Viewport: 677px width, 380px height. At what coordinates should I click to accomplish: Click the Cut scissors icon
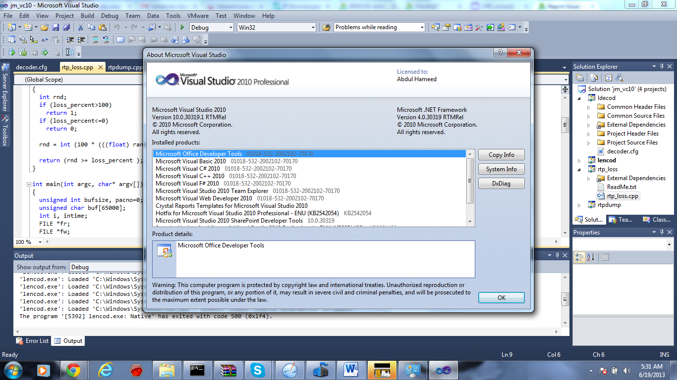click(x=81, y=27)
